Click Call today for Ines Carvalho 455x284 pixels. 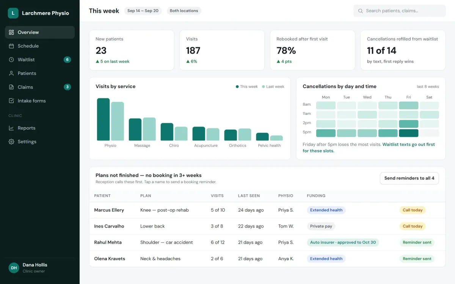[x=413, y=226]
